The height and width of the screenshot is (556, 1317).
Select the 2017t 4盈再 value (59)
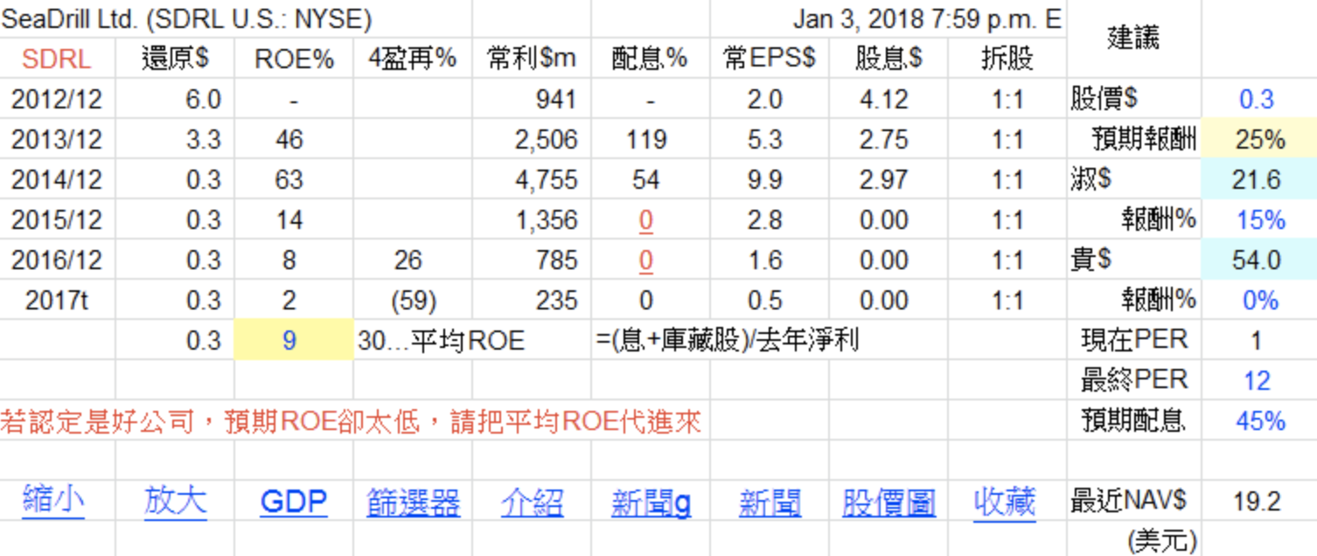point(413,300)
